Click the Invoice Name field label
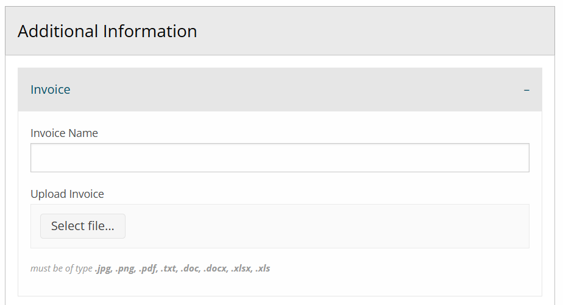Image resolution: width=563 pixels, height=305 pixels. click(x=64, y=133)
